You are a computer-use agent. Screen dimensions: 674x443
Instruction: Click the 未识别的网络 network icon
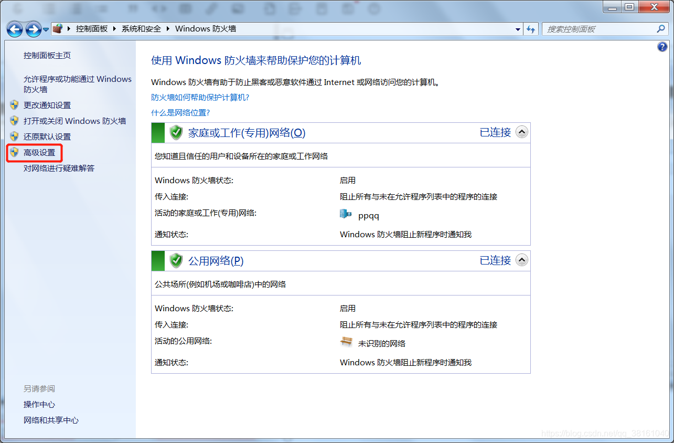(346, 341)
